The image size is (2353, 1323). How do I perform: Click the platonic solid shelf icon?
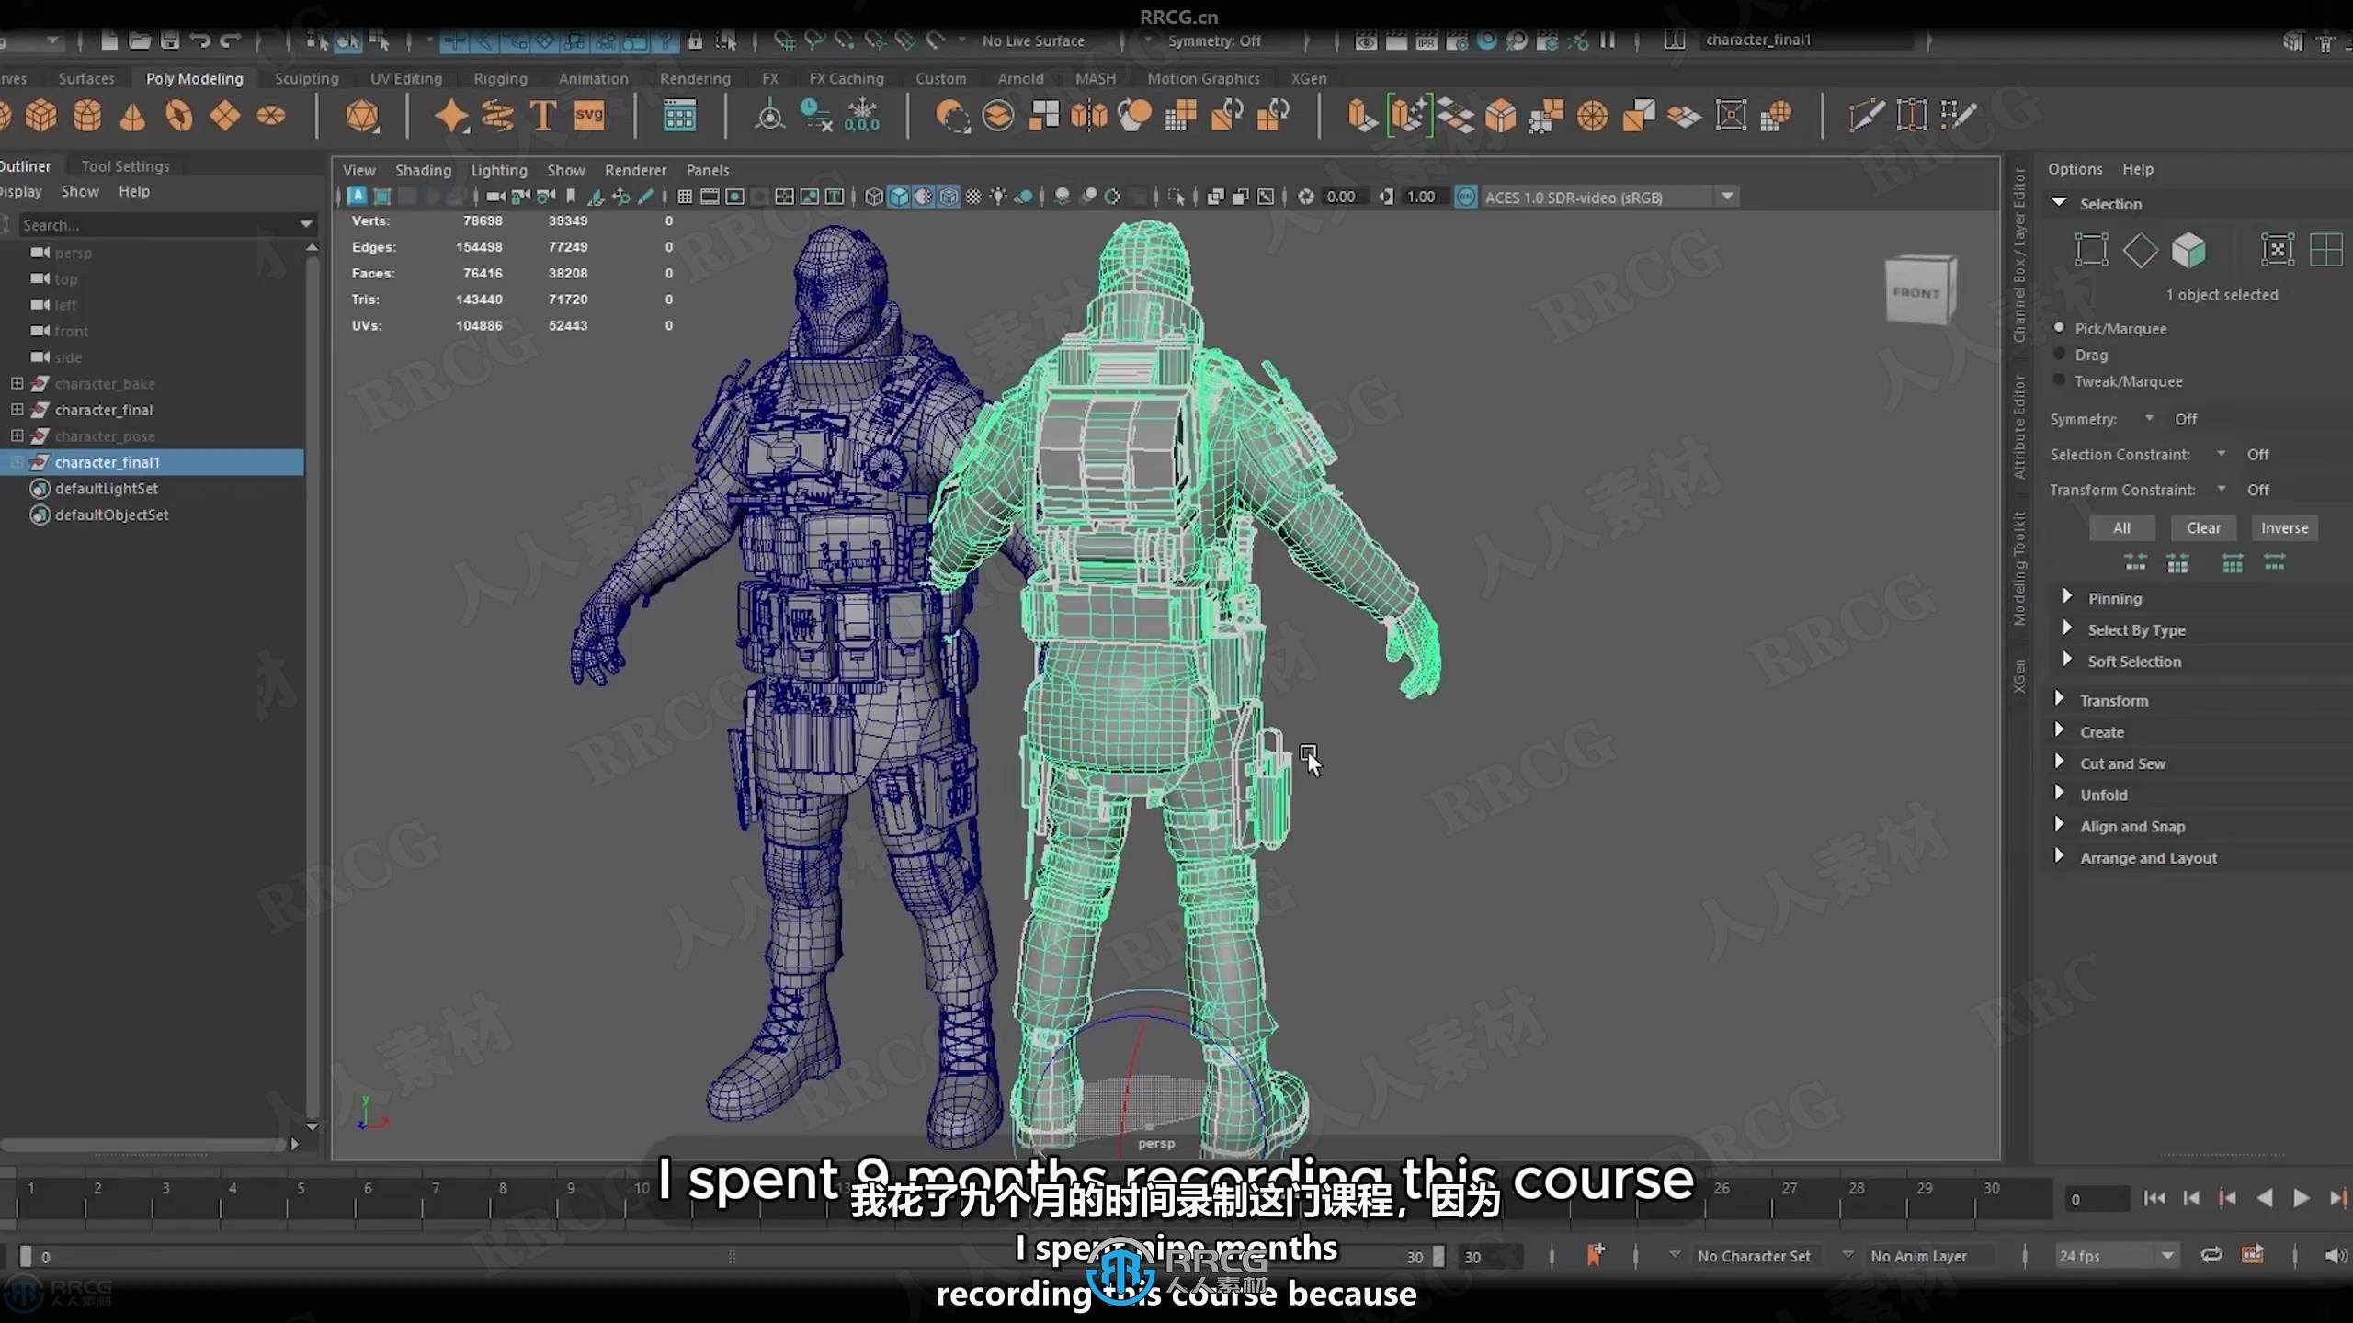pyautogui.click(x=362, y=117)
